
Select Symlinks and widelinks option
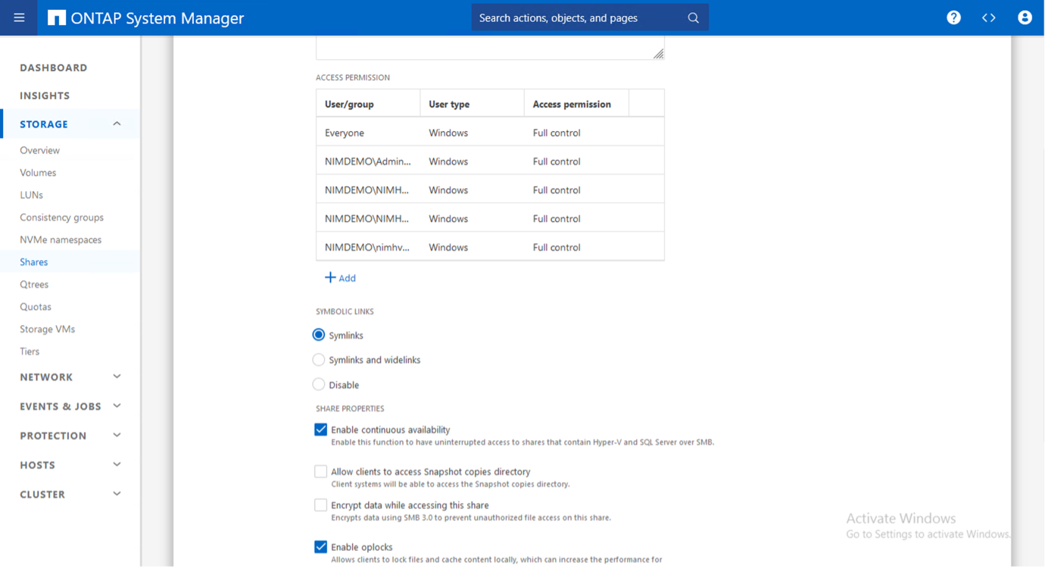point(319,360)
